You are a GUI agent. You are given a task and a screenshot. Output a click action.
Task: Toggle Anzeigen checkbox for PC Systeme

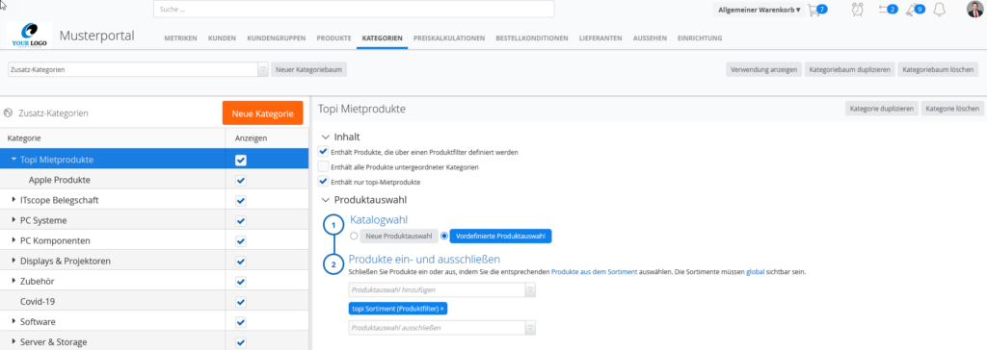pyautogui.click(x=240, y=221)
